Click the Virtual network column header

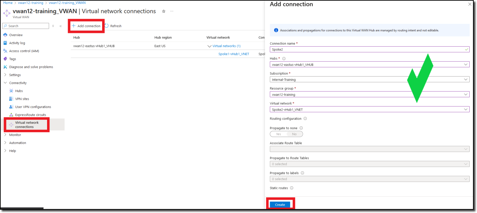point(218,37)
